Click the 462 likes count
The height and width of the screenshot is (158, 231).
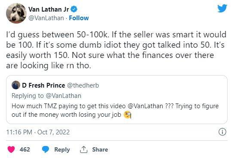(25, 149)
